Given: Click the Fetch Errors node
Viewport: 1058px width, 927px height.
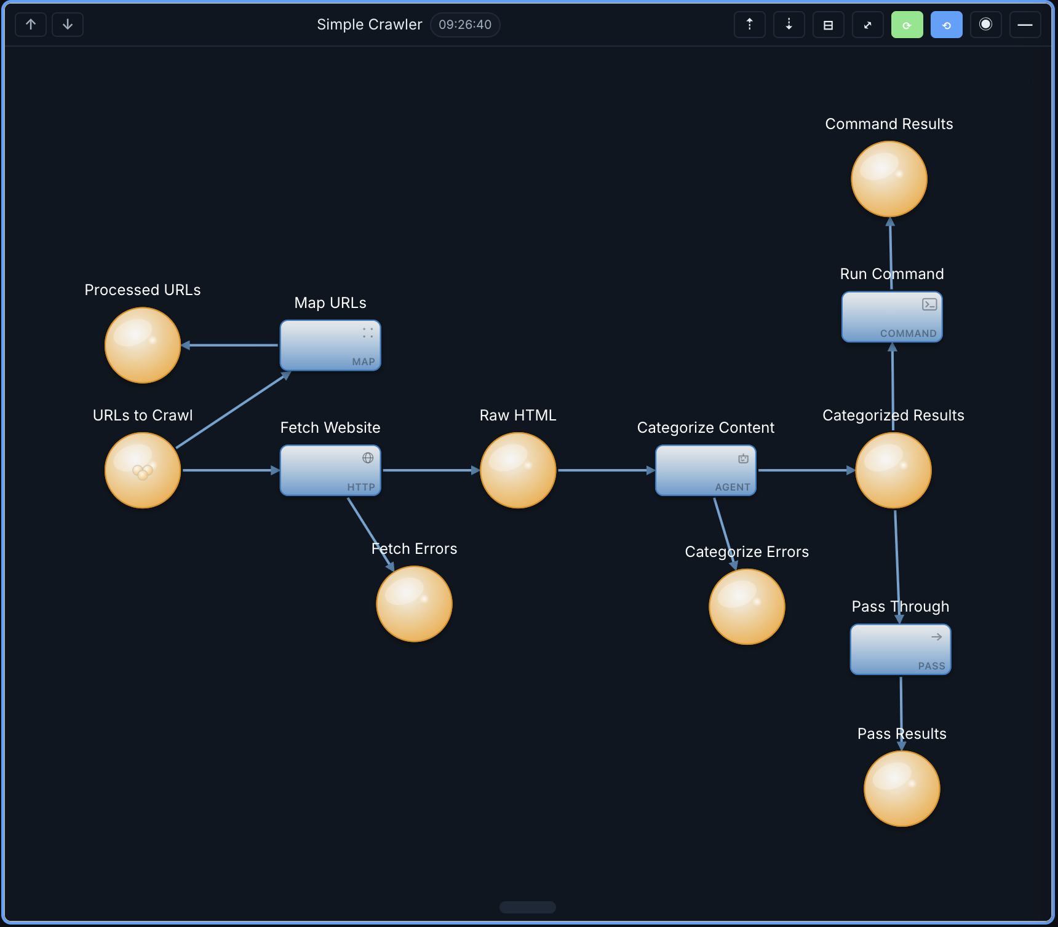Looking at the screenshot, I should coord(414,604).
